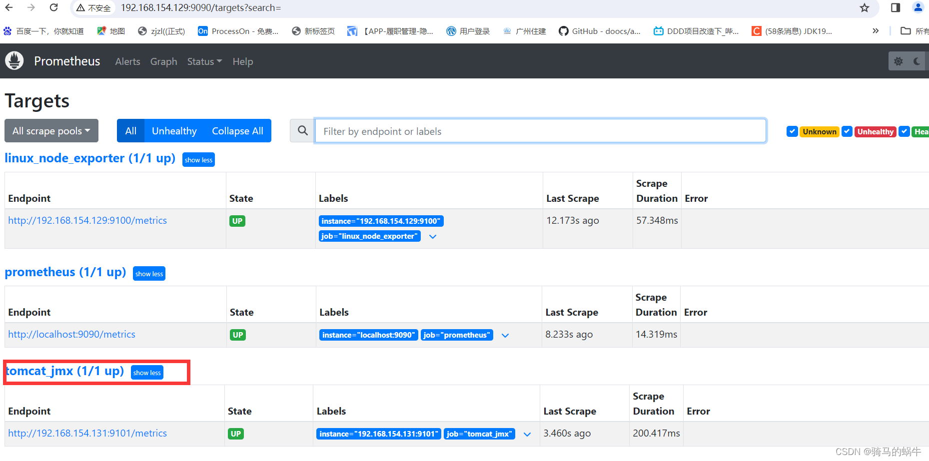
Task: Focus the Filter by endpoint or labels field
Action: 540,131
